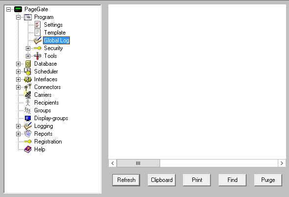Click the Registration key icon
This screenshot has height=197, width=289.
click(x=28, y=142)
